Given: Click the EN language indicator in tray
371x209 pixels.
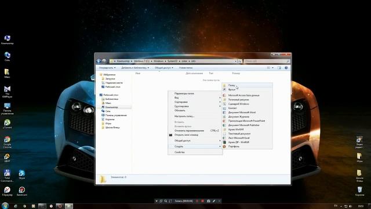Looking at the screenshot, I should (336, 206).
